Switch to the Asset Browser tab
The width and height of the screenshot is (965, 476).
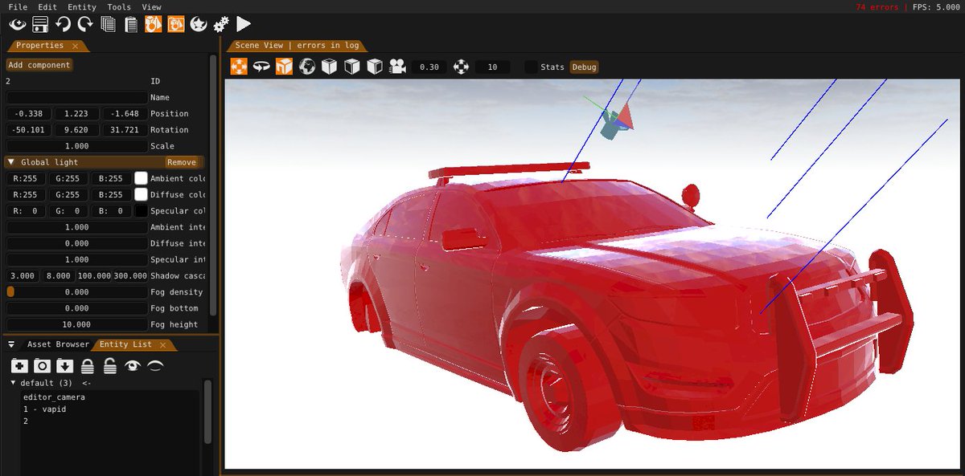[x=58, y=344]
